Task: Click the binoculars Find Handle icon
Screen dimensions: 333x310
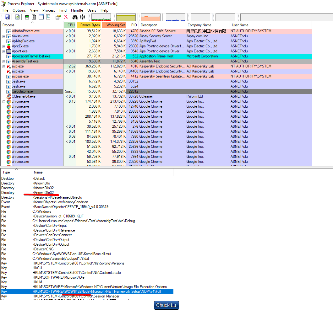Action: [75, 17]
